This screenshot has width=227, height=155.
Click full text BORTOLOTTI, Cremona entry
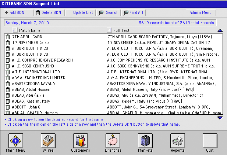160,48
